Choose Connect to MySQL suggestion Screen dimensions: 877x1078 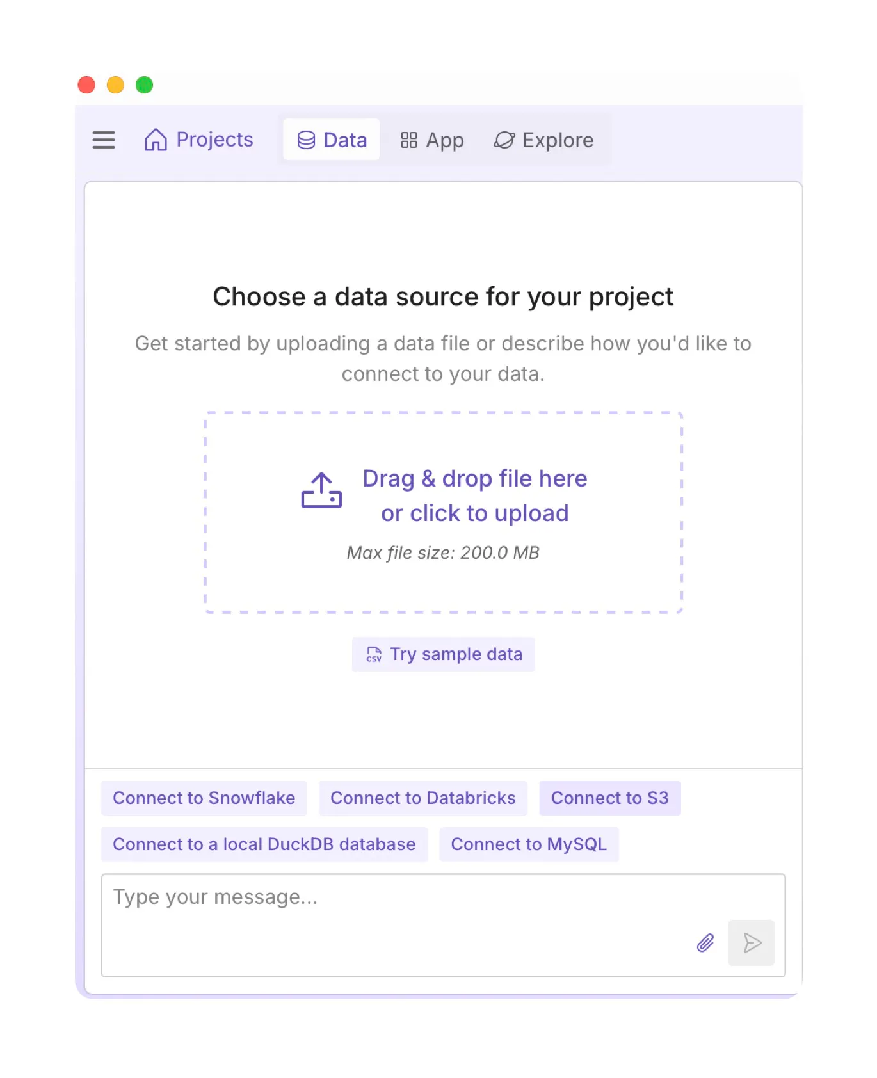(x=529, y=844)
